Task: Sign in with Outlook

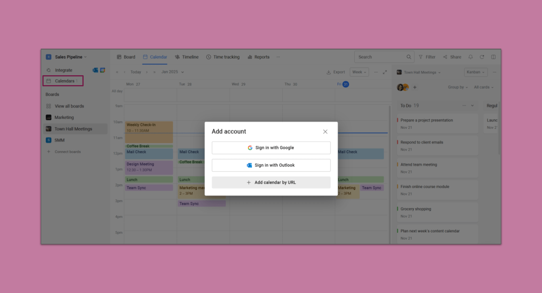Action: click(271, 165)
